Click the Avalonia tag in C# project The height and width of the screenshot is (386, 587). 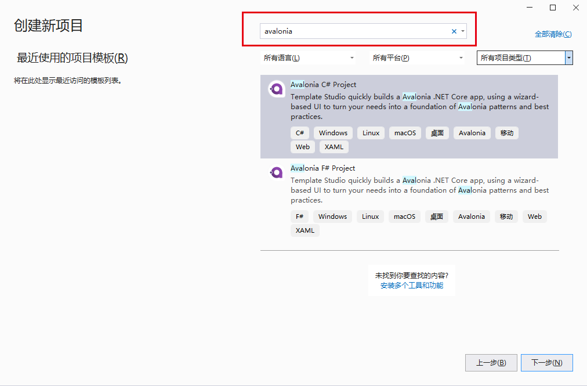[472, 133]
